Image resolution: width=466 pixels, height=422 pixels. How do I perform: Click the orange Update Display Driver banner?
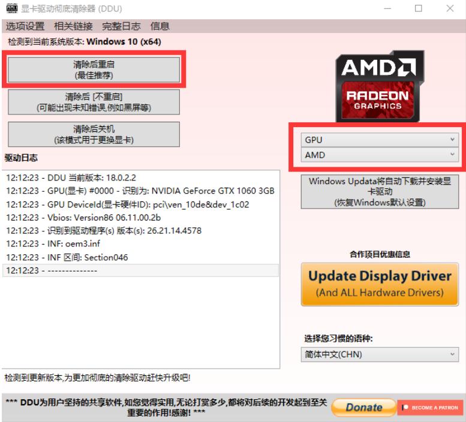pyautogui.click(x=380, y=284)
